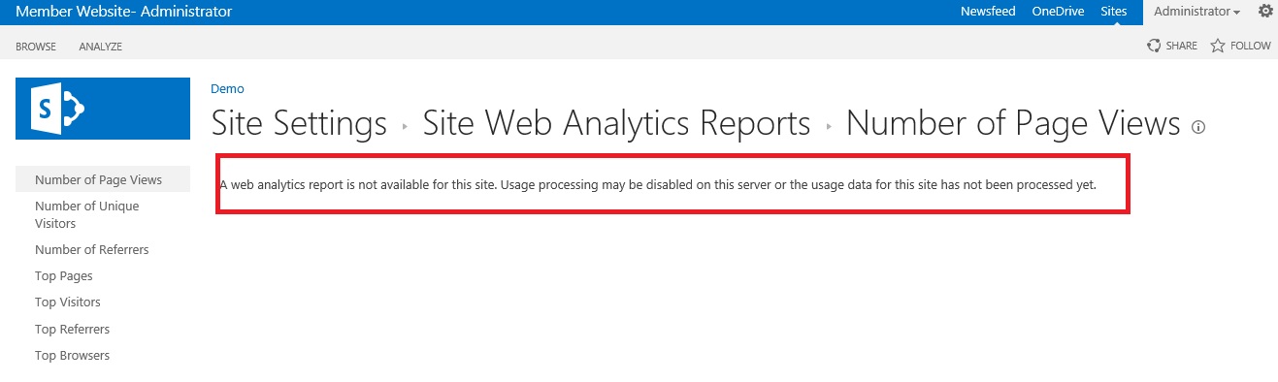Click the Demo breadcrumb link
Viewport: 1278px width, 382px height.
pyautogui.click(x=227, y=88)
